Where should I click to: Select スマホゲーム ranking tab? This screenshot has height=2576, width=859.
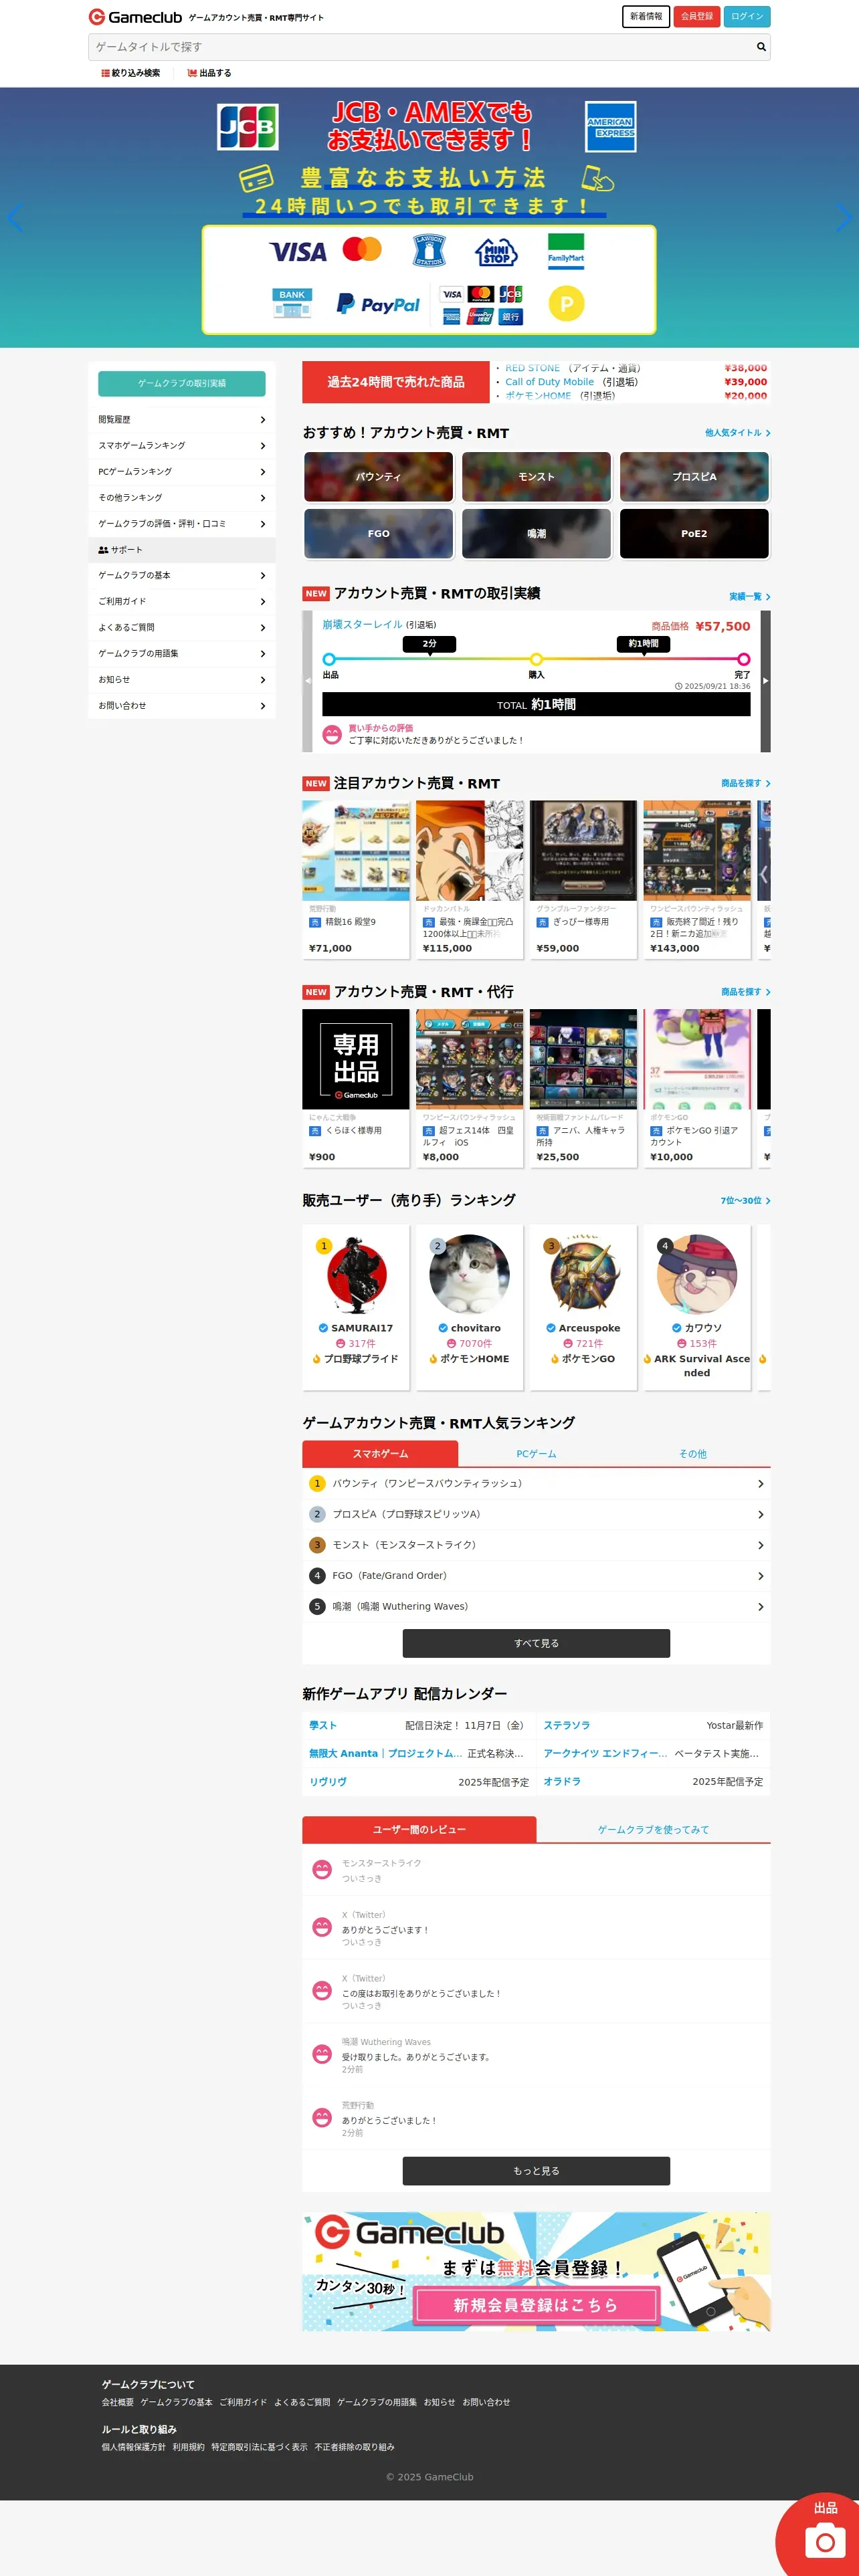(380, 1454)
